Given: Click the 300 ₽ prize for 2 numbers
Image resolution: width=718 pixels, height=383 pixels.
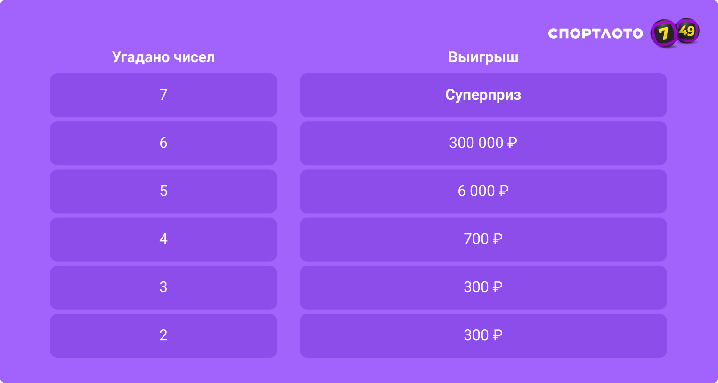Looking at the screenshot, I should click(x=483, y=335).
